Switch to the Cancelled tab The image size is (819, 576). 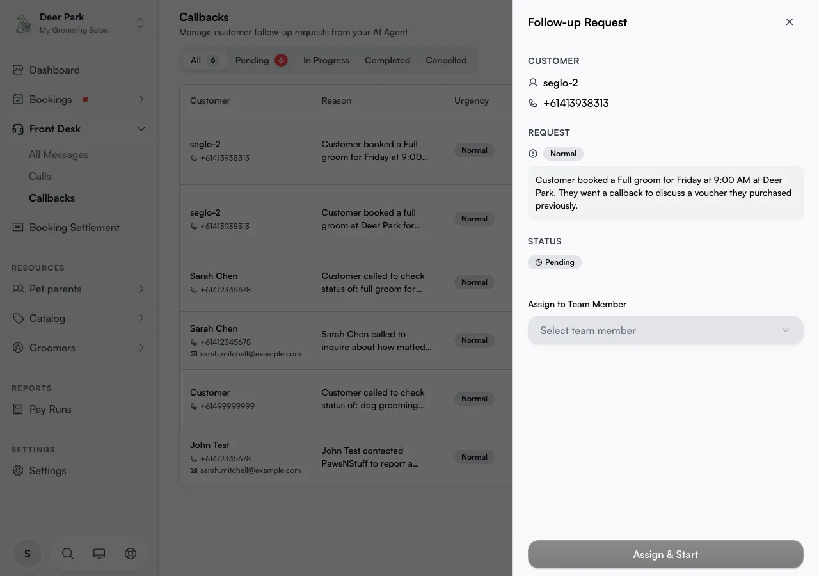pos(446,60)
